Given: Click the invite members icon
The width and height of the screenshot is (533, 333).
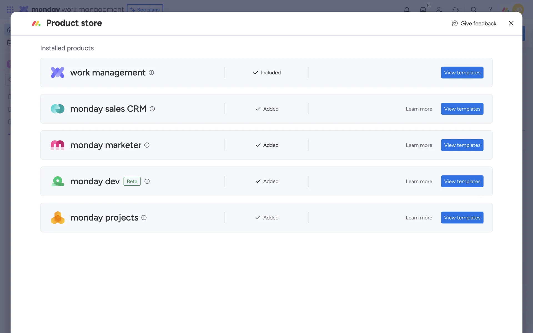Looking at the screenshot, I should click(x=439, y=9).
